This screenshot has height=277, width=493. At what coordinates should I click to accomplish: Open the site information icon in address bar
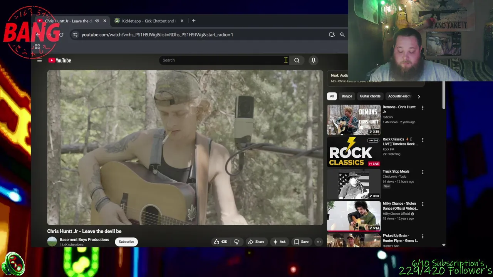click(x=75, y=35)
